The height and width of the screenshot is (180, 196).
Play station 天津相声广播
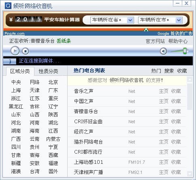pos(88,172)
